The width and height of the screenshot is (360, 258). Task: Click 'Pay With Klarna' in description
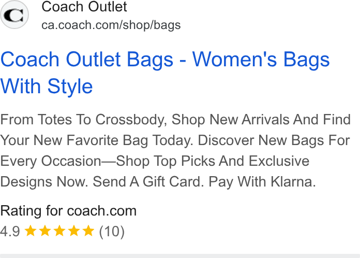262,182
